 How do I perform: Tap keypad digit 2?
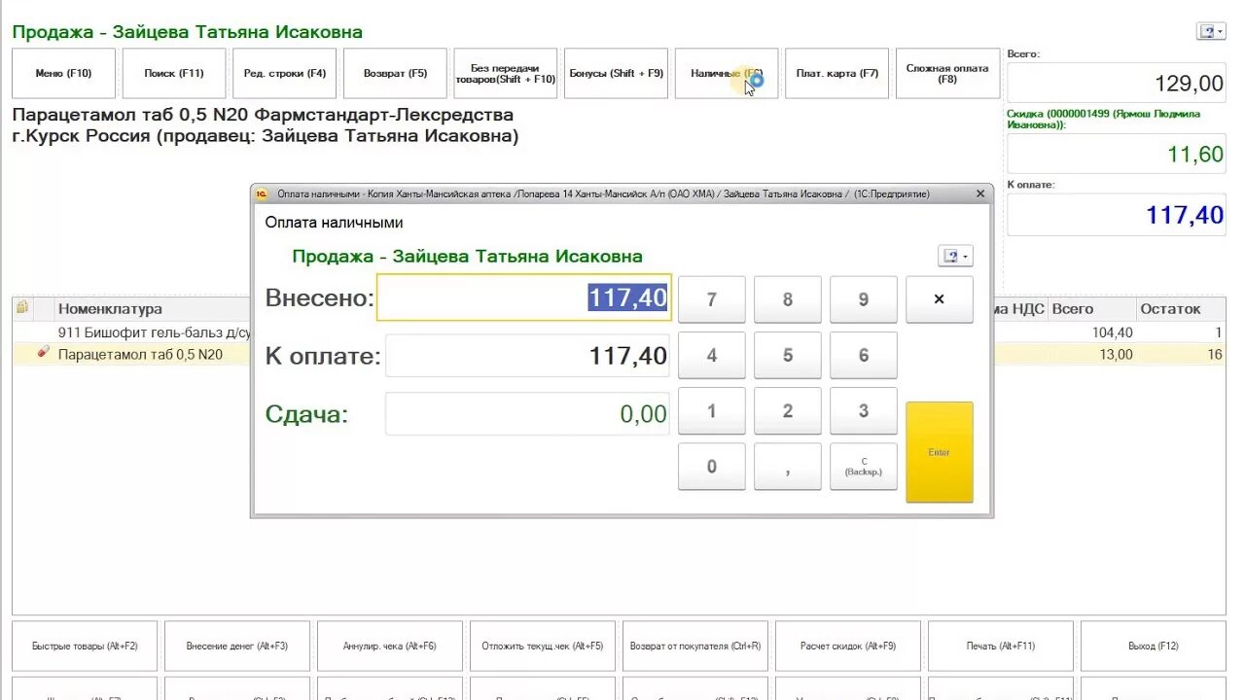[788, 411]
